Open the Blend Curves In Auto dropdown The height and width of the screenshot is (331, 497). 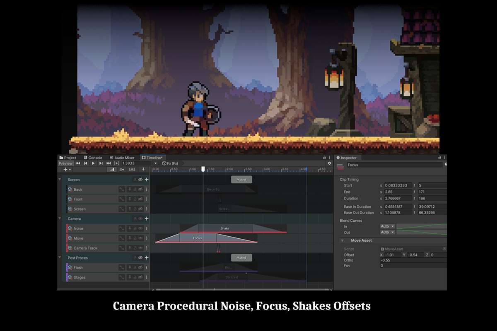(x=388, y=226)
